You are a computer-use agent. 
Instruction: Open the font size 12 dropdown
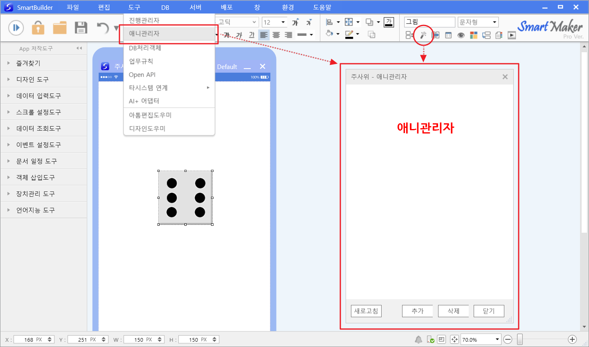pos(283,22)
